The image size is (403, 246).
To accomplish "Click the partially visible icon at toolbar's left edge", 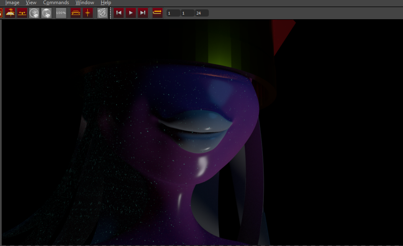I will point(1,13).
